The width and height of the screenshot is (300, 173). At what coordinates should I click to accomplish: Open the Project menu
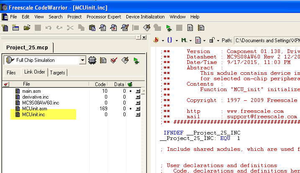click(74, 17)
